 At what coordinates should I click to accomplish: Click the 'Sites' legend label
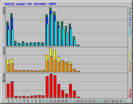[x=130, y=68]
